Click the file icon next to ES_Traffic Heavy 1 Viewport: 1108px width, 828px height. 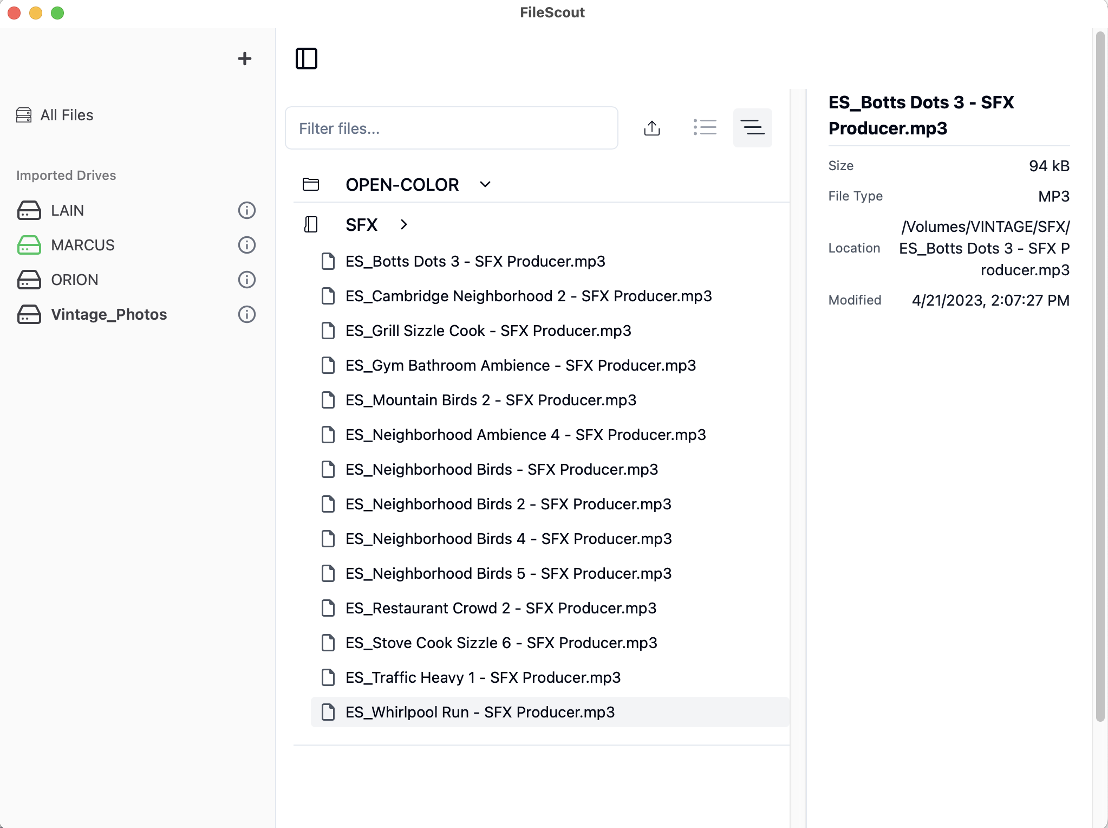328,677
